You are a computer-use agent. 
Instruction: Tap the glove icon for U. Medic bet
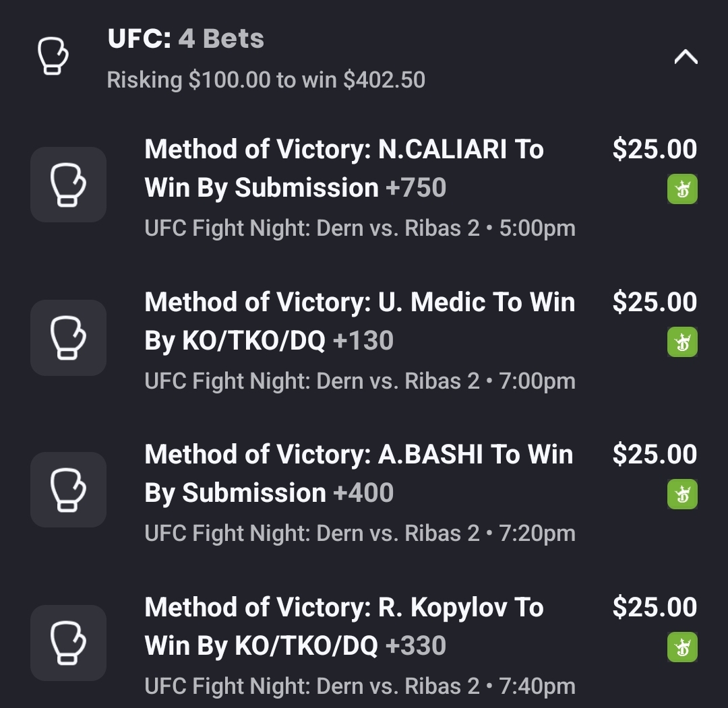[68, 337]
